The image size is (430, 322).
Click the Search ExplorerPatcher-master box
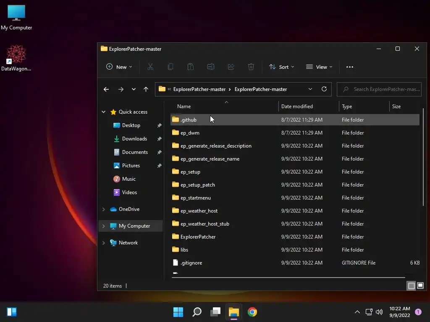tap(379, 89)
